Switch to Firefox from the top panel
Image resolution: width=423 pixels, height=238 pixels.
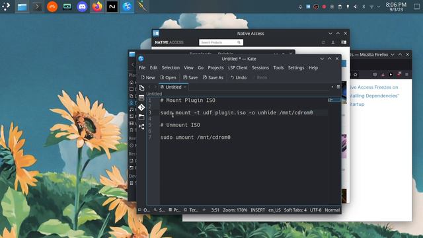(x=97, y=7)
